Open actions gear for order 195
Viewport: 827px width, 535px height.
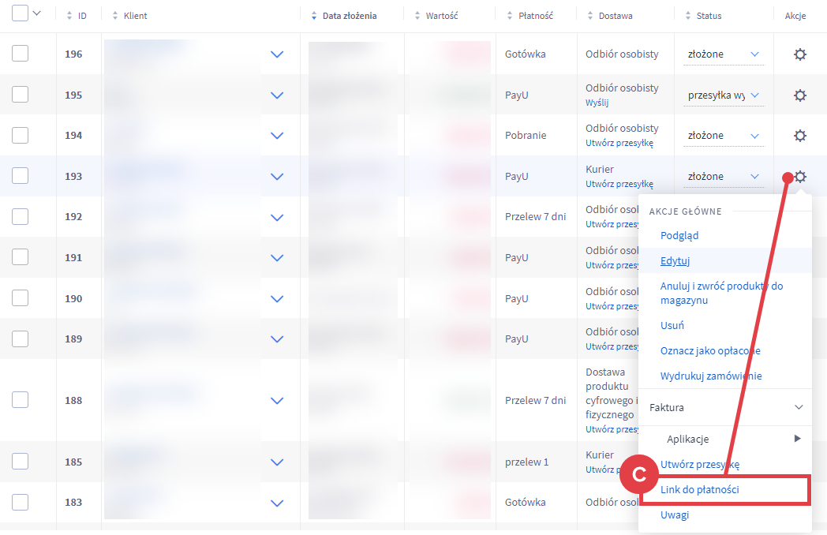tap(799, 95)
